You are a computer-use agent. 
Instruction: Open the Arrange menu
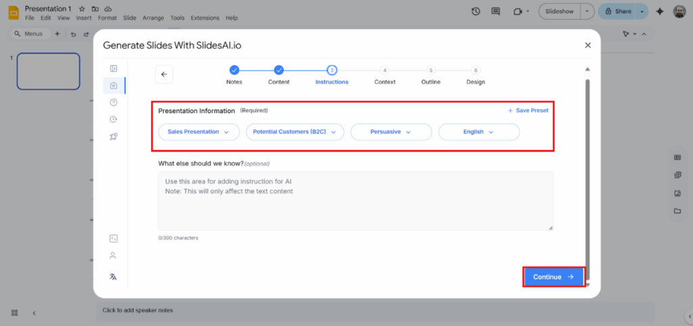[154, 18]
